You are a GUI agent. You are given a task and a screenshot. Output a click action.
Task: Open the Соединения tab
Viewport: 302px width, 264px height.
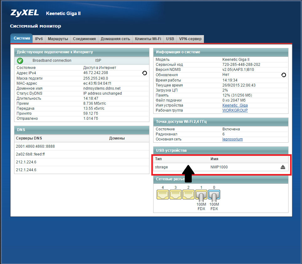tap(84, 39)
